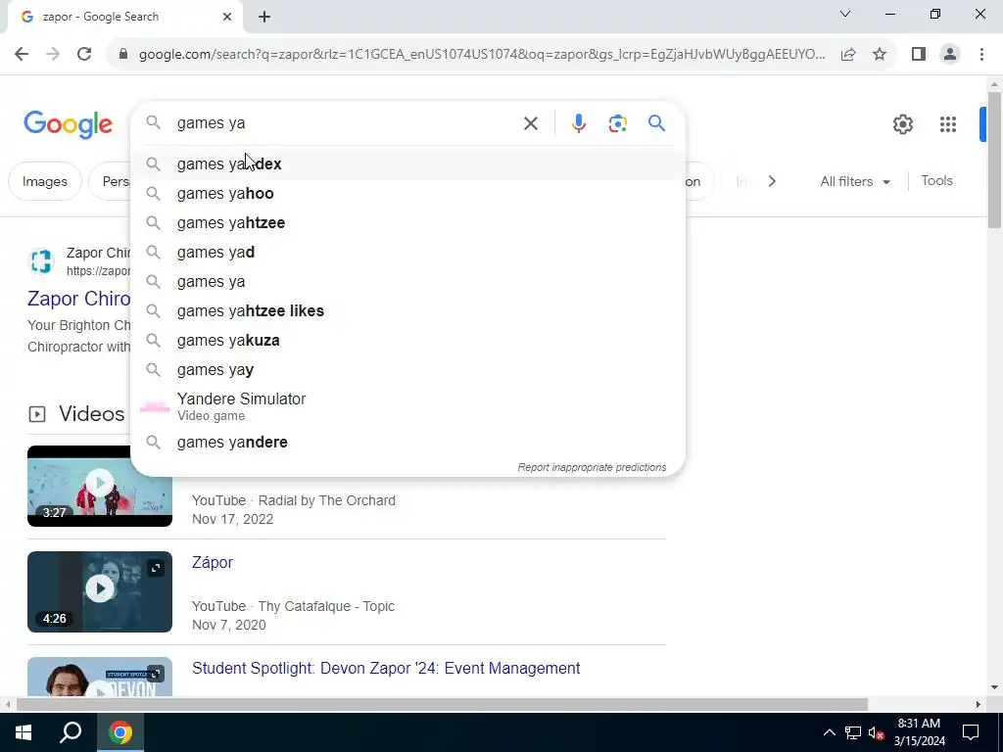Choose the 'games yahtzee' suggestion
Image resolution: width=1003 pixels, height=752 pixels.
pyautogui.click(x=407, y=223)
